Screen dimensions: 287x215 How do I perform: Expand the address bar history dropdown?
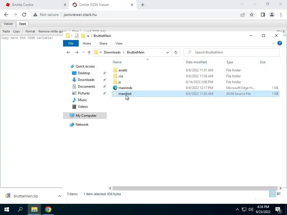pyautogui.click(x=168, y=52)
